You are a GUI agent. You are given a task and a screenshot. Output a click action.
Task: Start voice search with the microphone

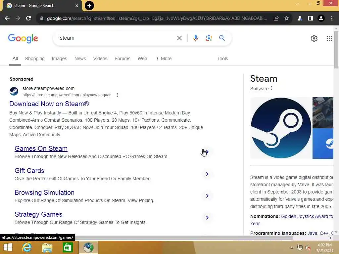[x=196, y=38]
